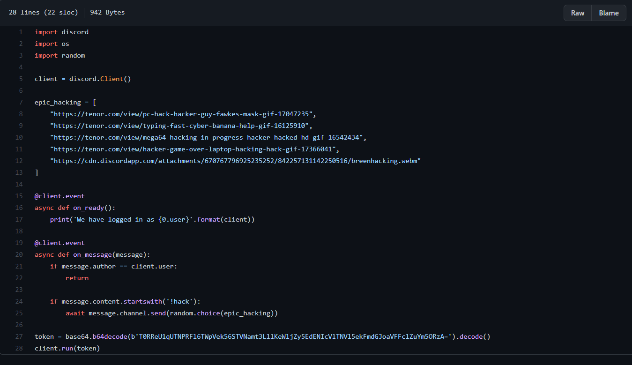
Task: Select line number 28
Action: click(19, 348)
